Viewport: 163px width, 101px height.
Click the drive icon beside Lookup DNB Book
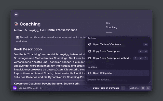pyautogui.click(x=42, y=88)
